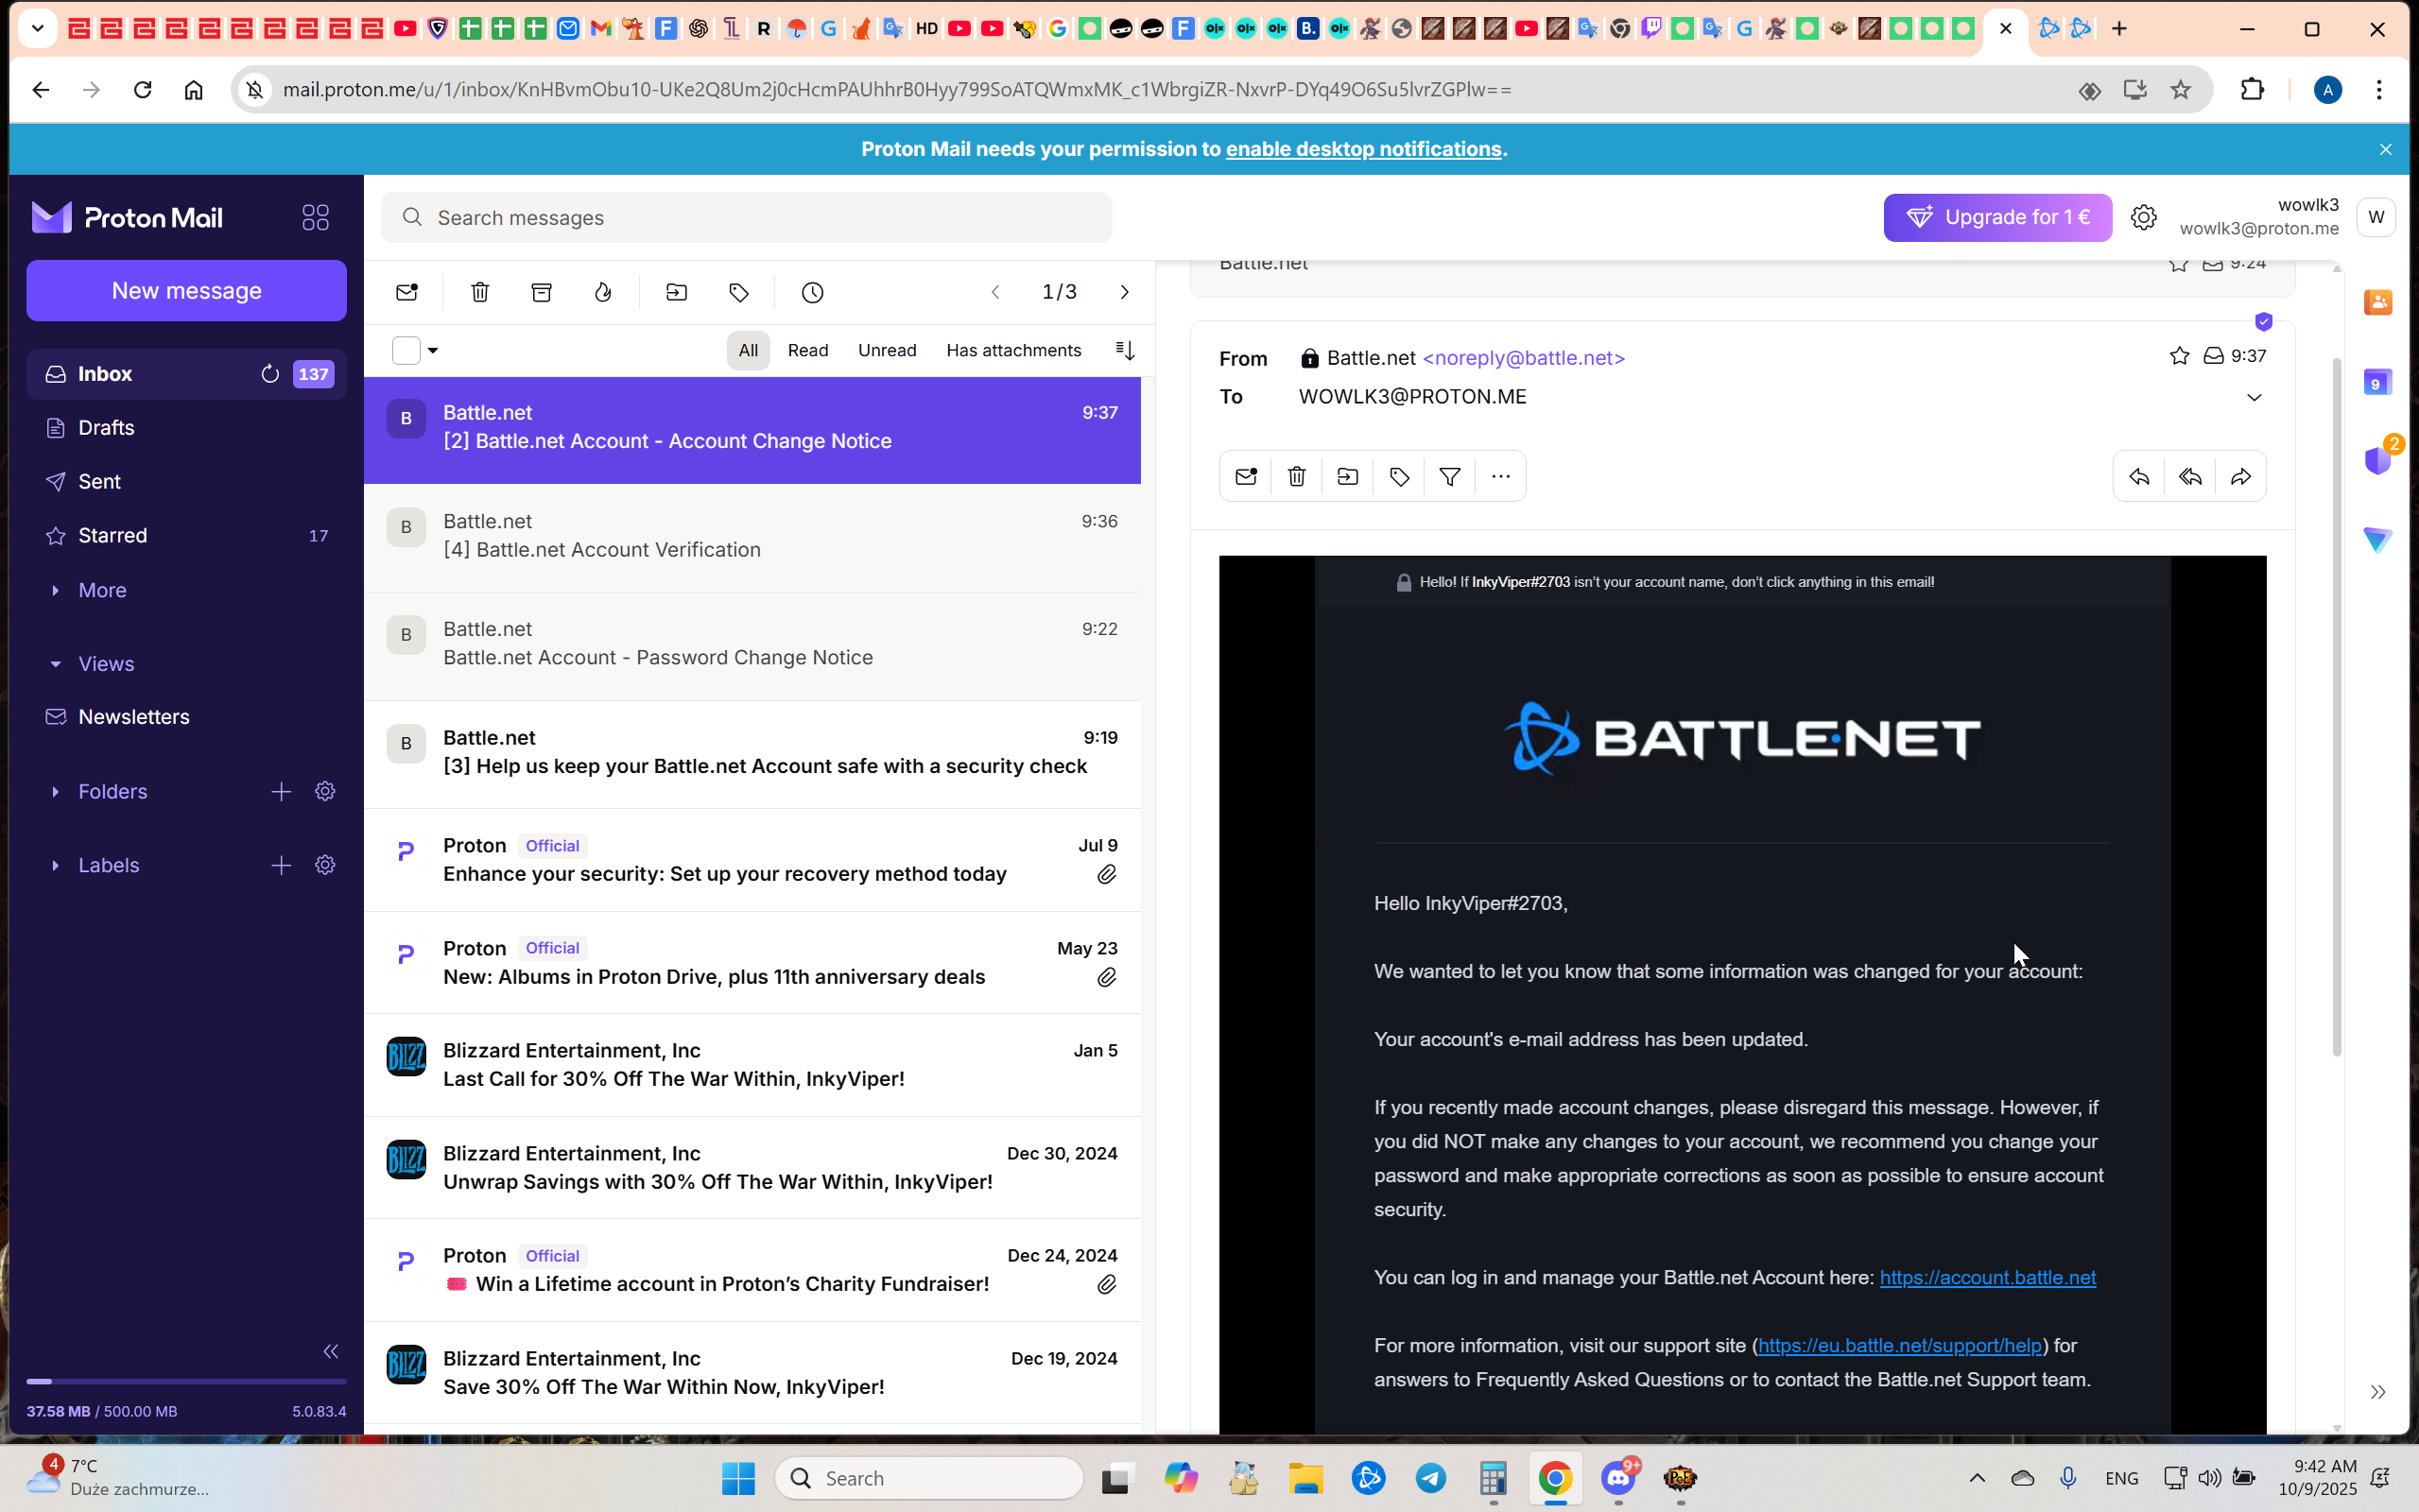The height and width of the screenshot is (1512, 2419).
Task: Reply to the Battle.net message
Action: [2139, 477]
